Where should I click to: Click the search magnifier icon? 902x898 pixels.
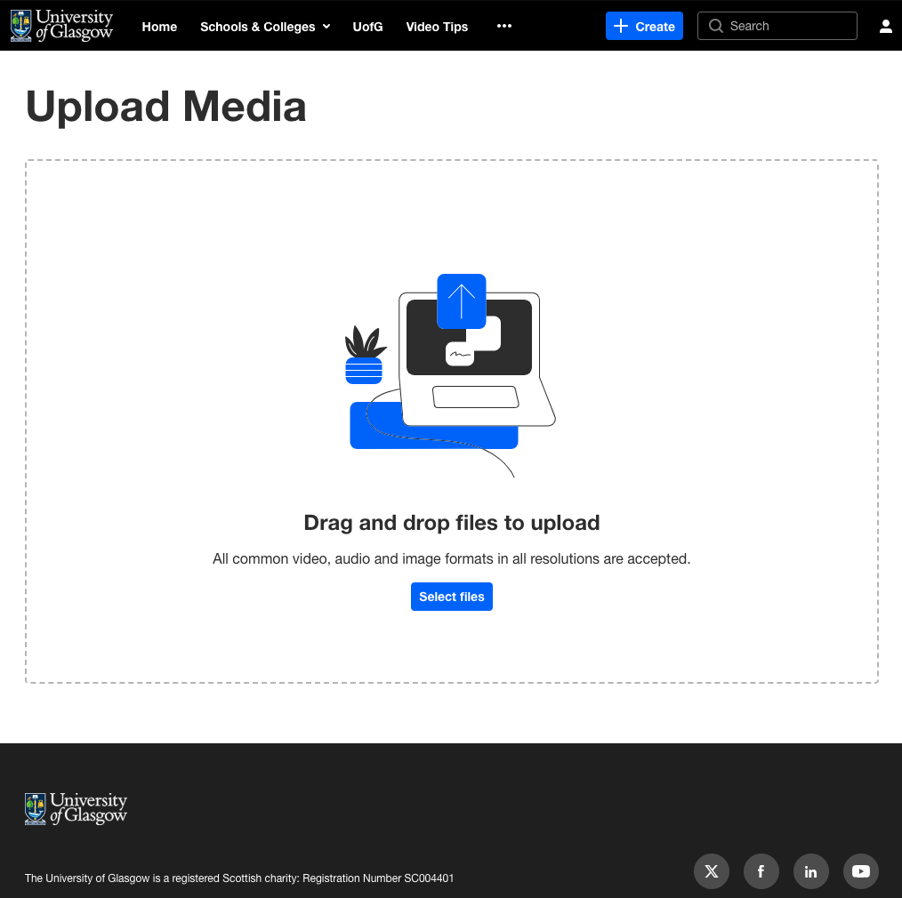coord(715,26)
